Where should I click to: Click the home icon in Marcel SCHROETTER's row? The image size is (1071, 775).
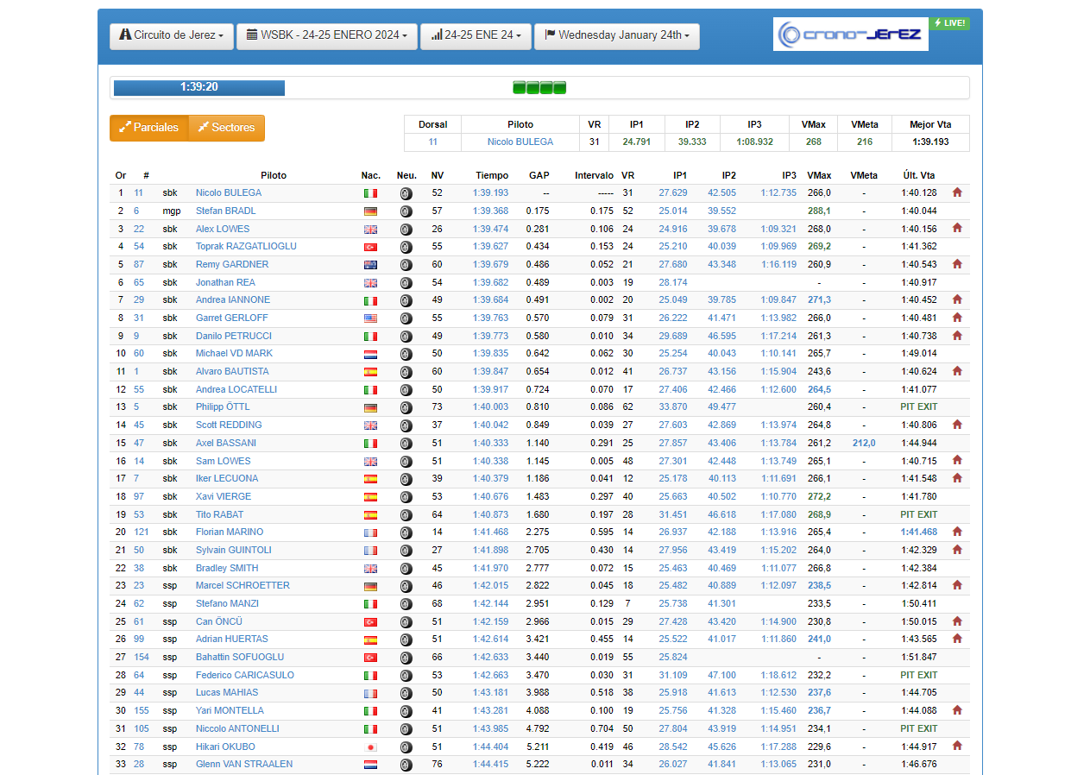(x=956, y=585)
